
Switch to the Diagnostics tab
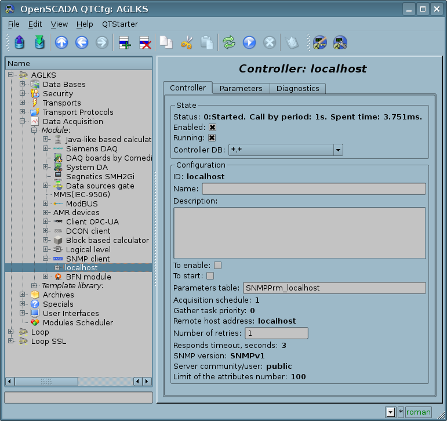pyautogui.click(x=297, y=88)
